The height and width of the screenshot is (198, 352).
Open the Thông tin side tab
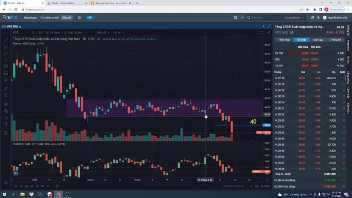pyautogui.click(x=348, y=30)
